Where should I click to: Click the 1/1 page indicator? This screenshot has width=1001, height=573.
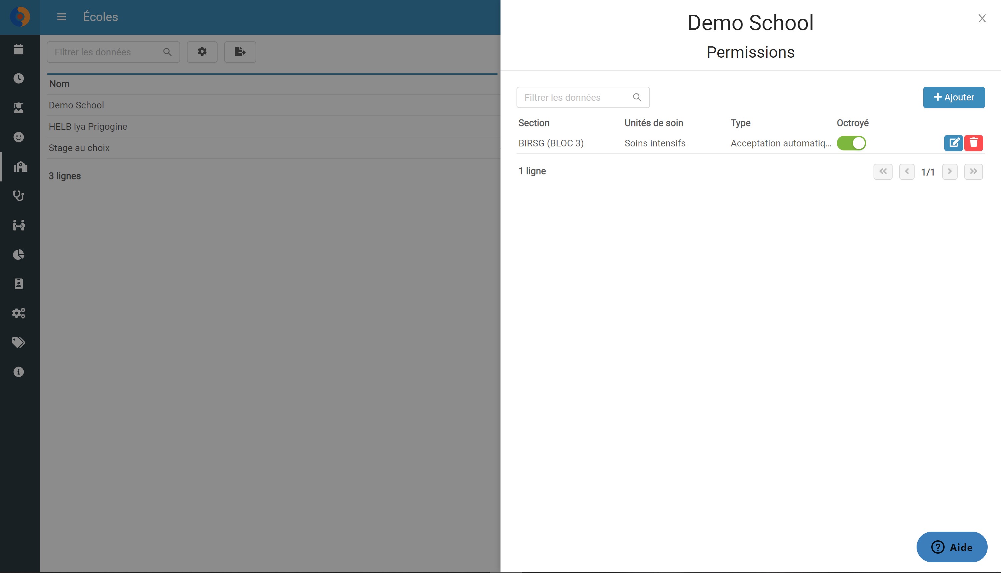tap(928, 172)
